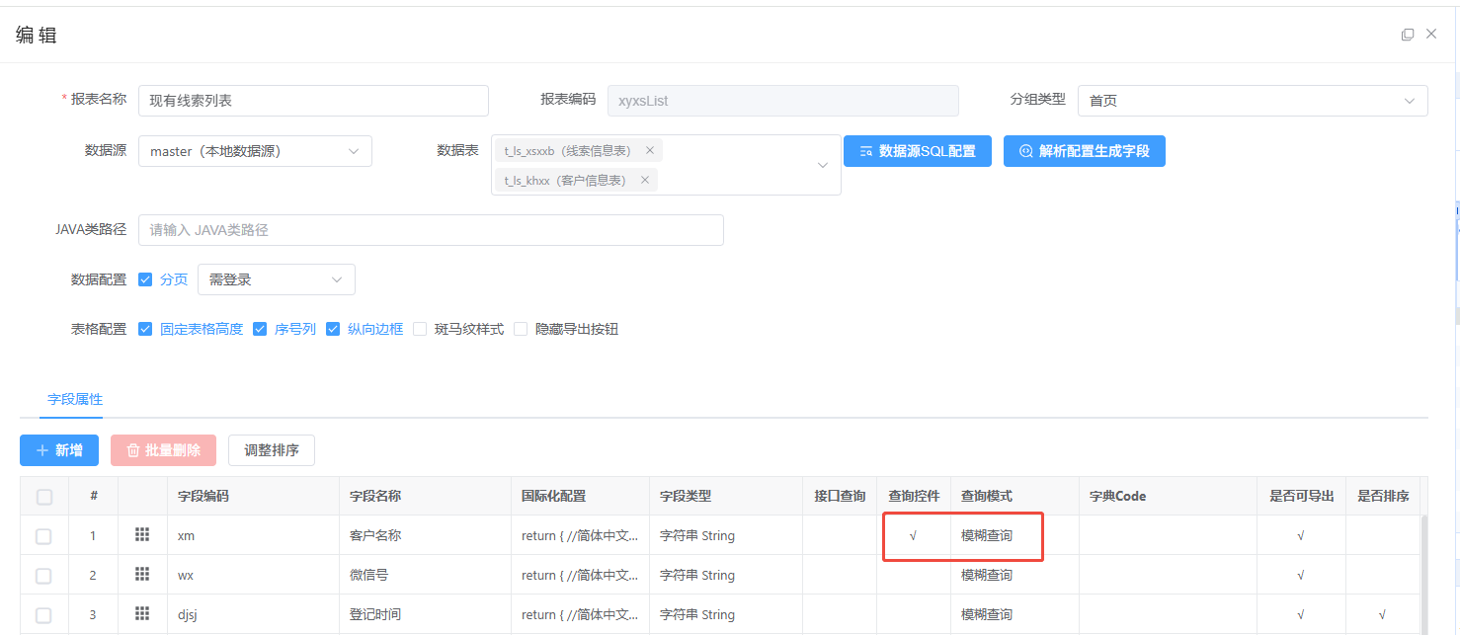The width and height of the screenshot is (1460, 635).
Task: Click drag handle icon for xm row
Action: coord(142,535)
